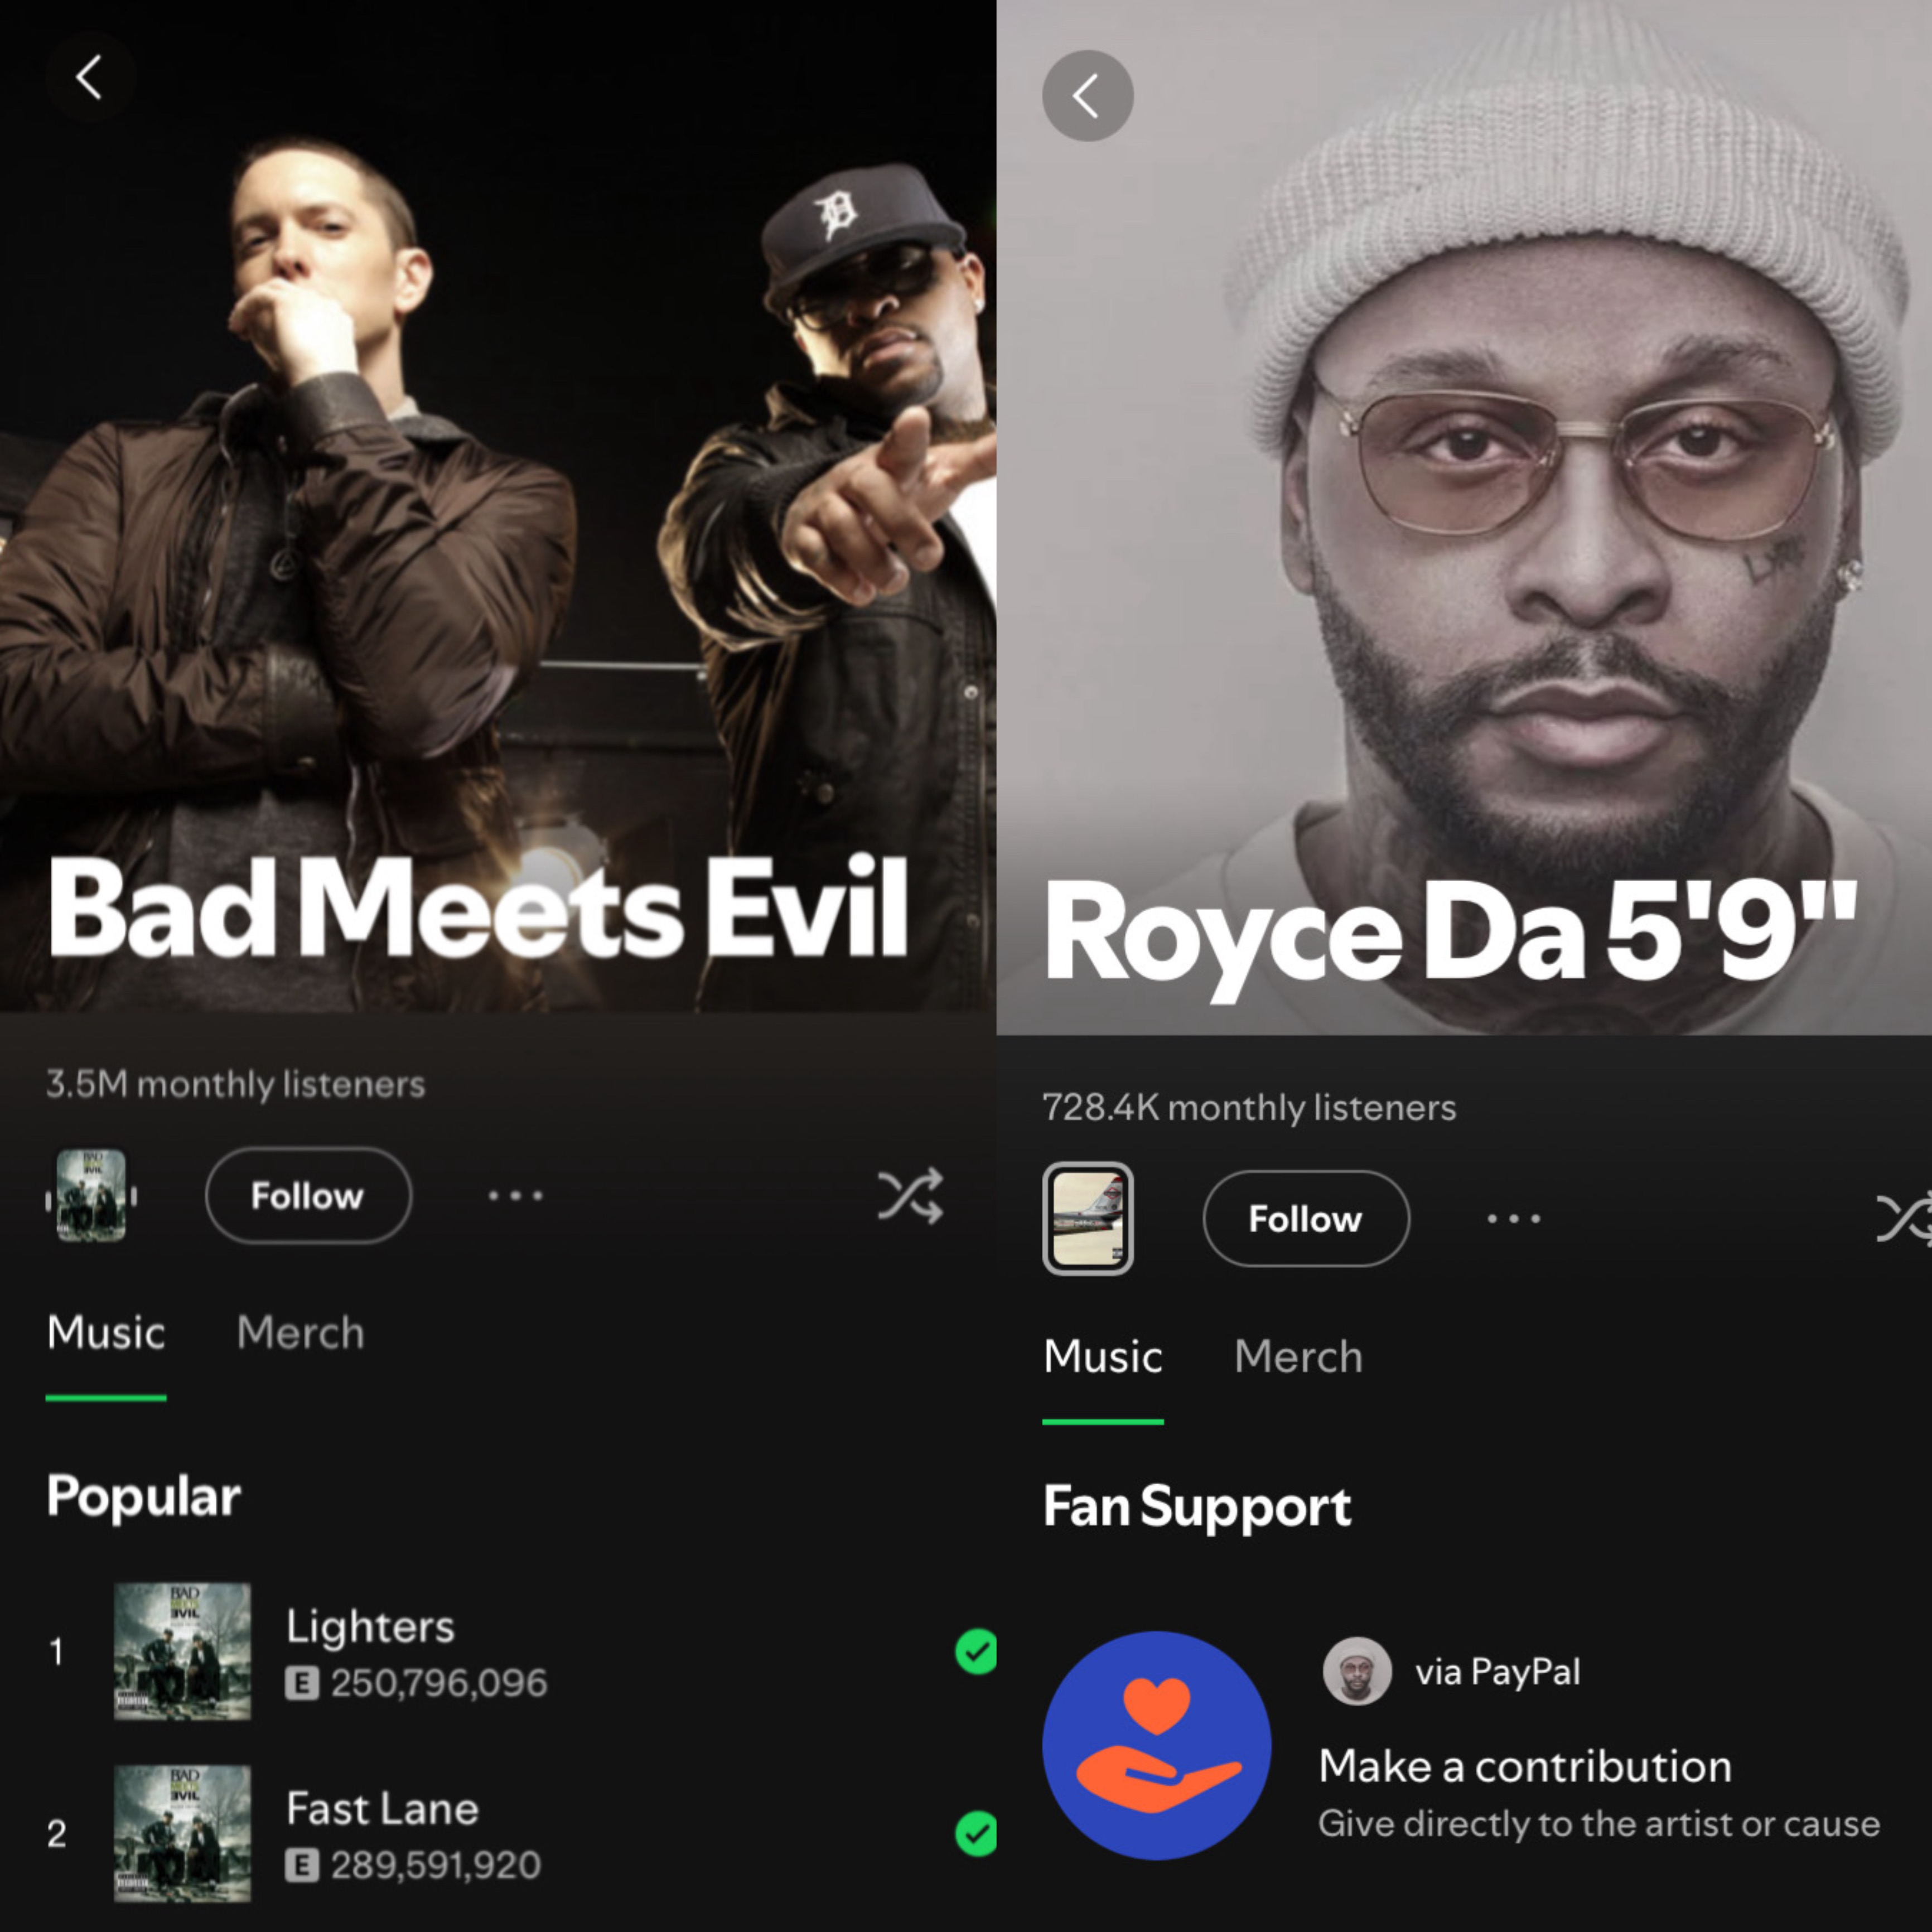1932x1932 pixels.
Task: Shuffle play Bad Meets Evil
Action: pyautogui.click(x=910, y=1196)
